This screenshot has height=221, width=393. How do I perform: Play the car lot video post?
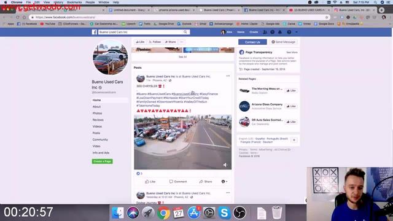click(x=183, y=142)
